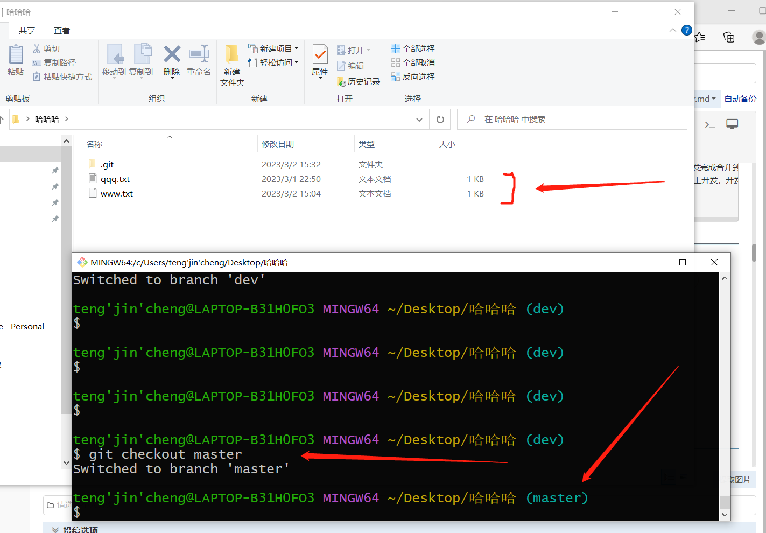Viewport: 766px width, 533px height.
Task: Sort files by the 名称 column header
Action: pyautogui.click(x=94, y=144)
